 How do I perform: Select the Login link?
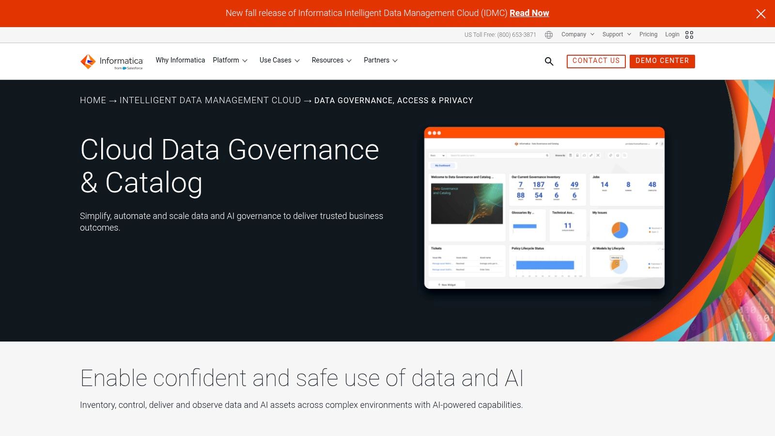[x=672, y=34]
